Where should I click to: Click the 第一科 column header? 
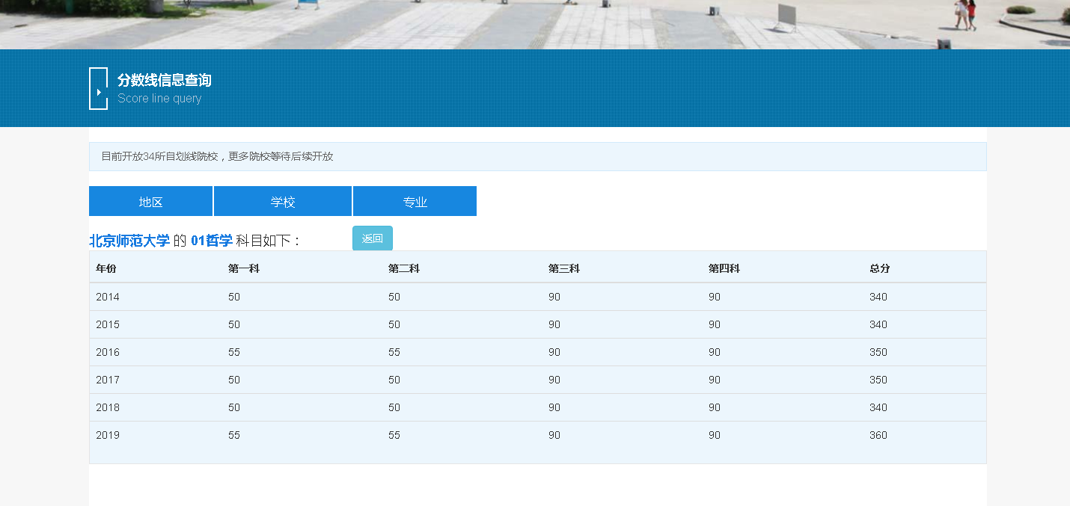click(x=244, y=268)
